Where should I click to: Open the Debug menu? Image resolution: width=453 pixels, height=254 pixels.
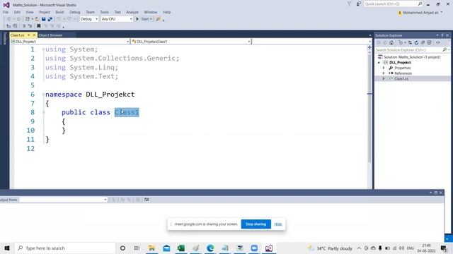point(74,12)
